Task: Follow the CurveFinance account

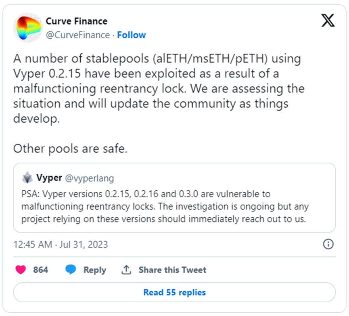Action: [x=131, y=35]
